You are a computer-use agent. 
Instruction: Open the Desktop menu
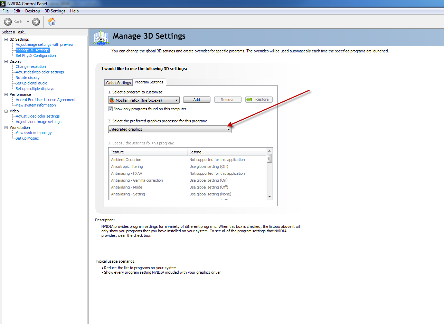[32, 11]
